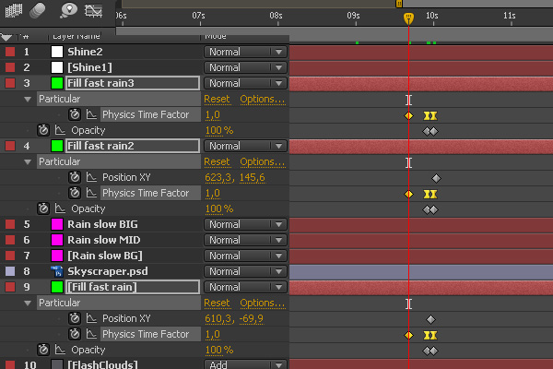The width and height of the screenshot is (553, 369).
Task: Include layer 9 Position XY in graph editor
Action: click(x=91, y=318)
